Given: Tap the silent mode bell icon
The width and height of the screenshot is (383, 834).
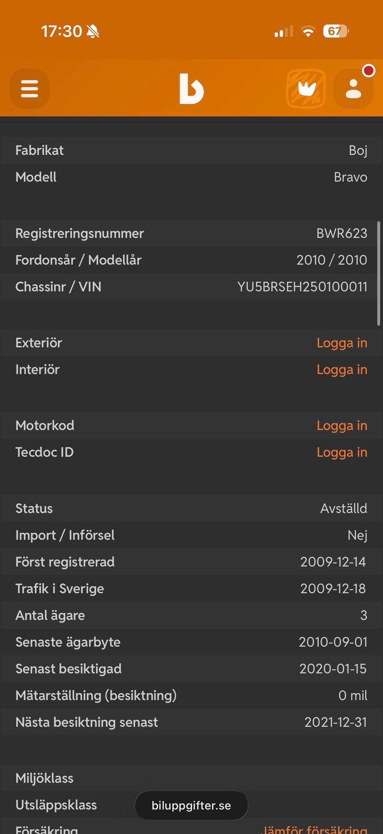Looking at the screenshot, I should (93, 31).
